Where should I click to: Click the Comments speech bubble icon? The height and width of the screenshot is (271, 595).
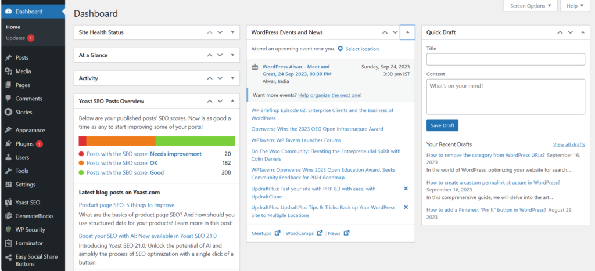(8, 99)
